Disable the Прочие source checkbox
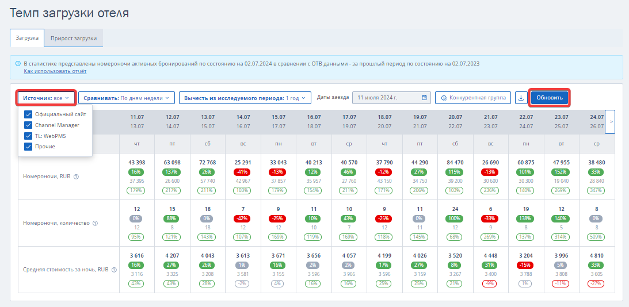 click(28, 147)
